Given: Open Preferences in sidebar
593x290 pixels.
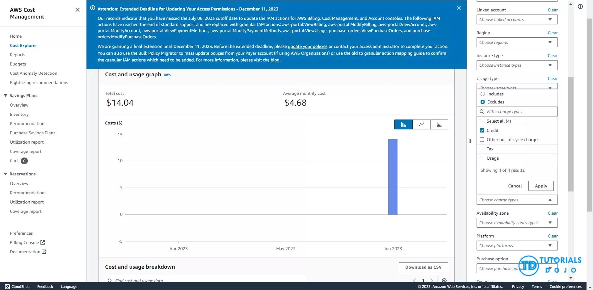Looking at the screenshot, I should (x=21, y=233).
